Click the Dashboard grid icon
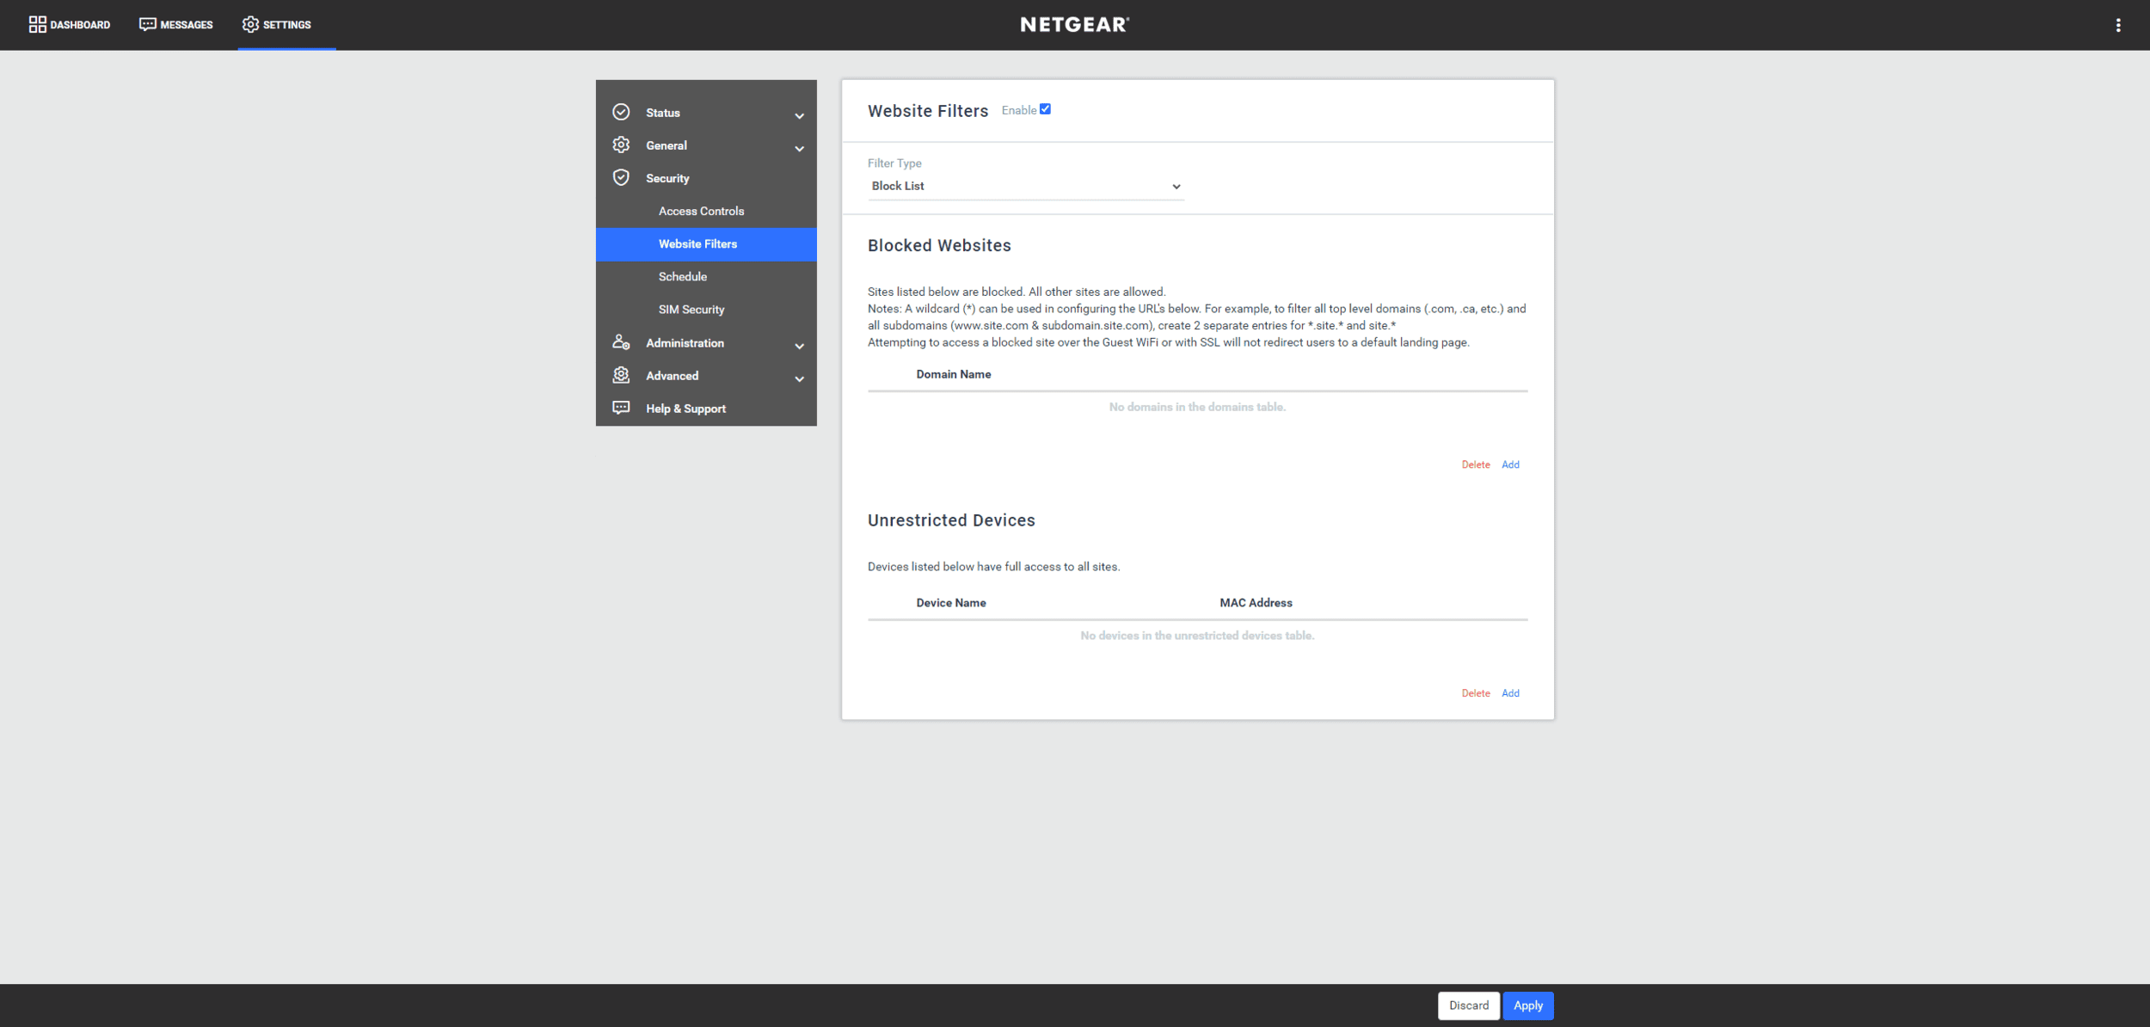The width and height of the screenshot is (2150, 1027). 37,25
